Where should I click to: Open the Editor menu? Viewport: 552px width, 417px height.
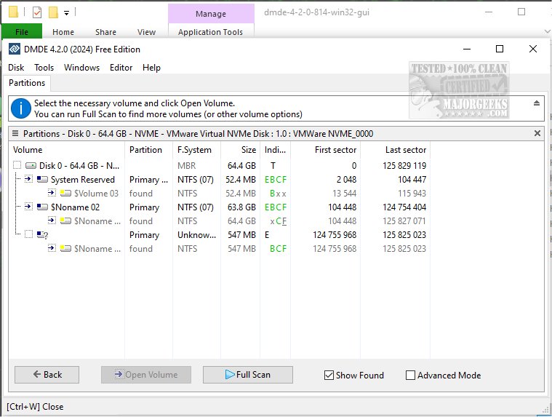click(x=121, y=67)
